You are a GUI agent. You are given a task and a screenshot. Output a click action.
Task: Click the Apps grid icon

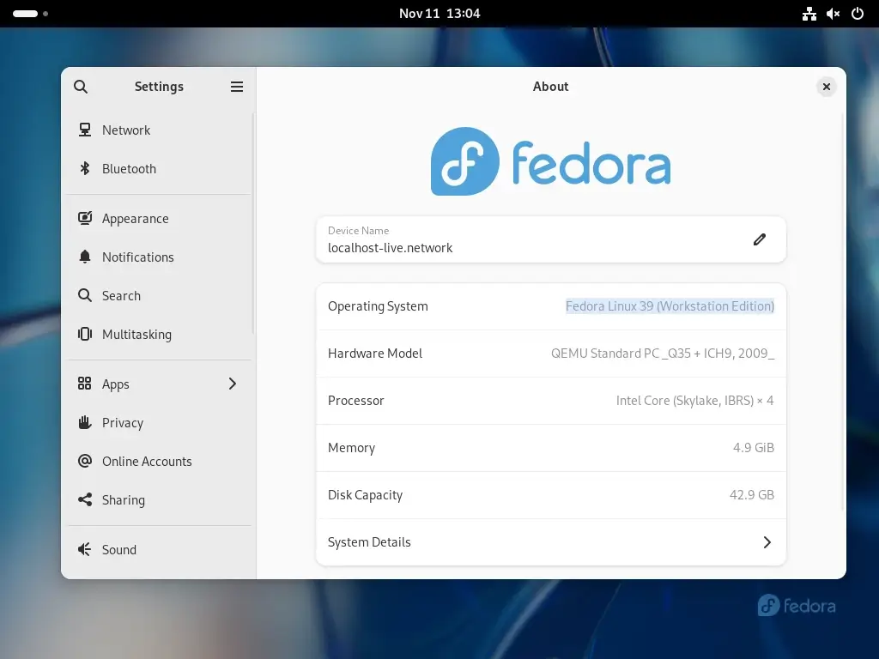pyautogui.click(x=85, y=384)
